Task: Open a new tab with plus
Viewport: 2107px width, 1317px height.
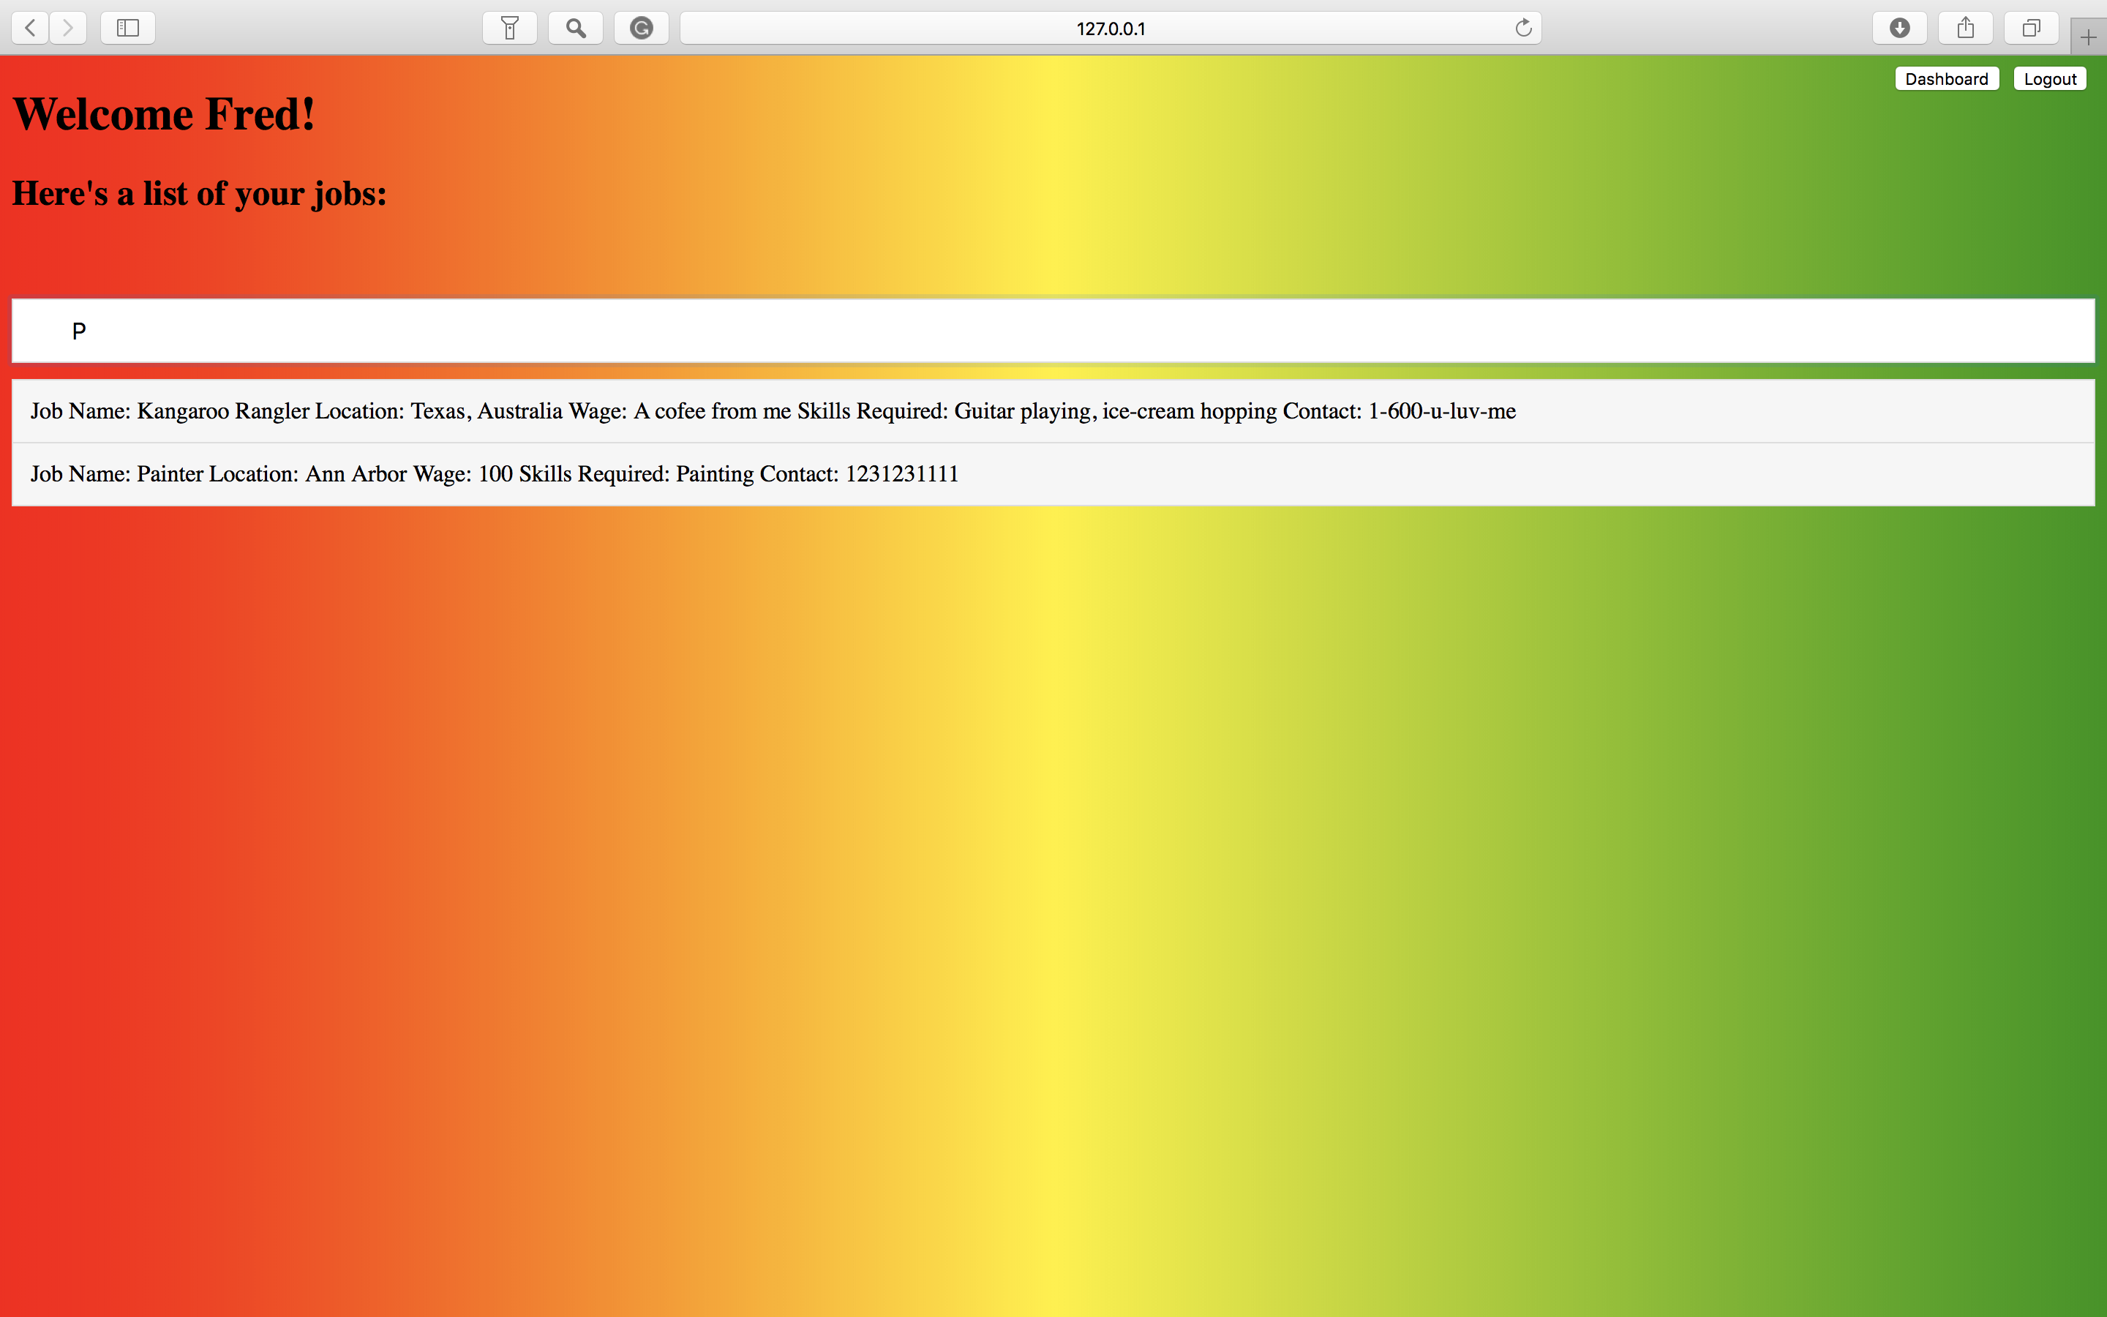Action: [2088, 37]
